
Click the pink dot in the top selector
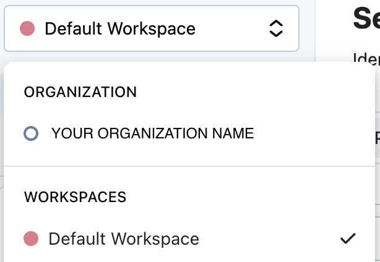point(27,28)
